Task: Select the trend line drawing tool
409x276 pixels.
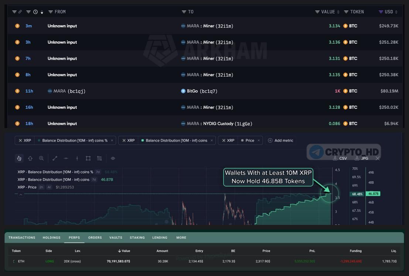Action: pos(55,158)
